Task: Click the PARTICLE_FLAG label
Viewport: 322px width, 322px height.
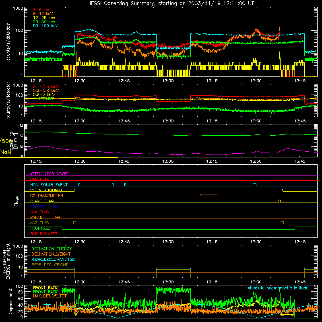Action: [x=45, y=217]
